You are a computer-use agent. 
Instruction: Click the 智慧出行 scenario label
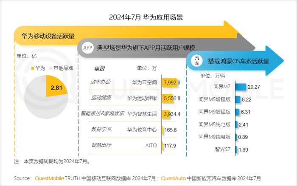(x=101, y=145)
